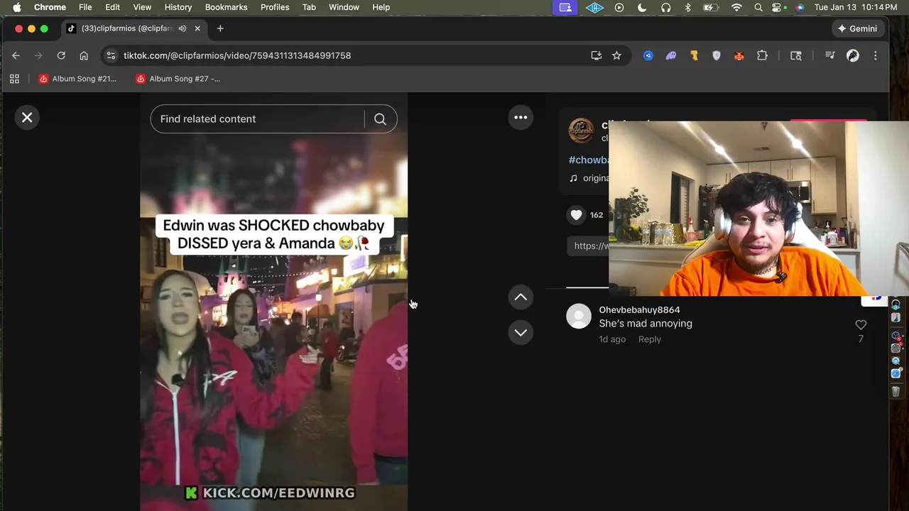
Task: Open the Chrome profile avatar
Action: tap(853, 55)
